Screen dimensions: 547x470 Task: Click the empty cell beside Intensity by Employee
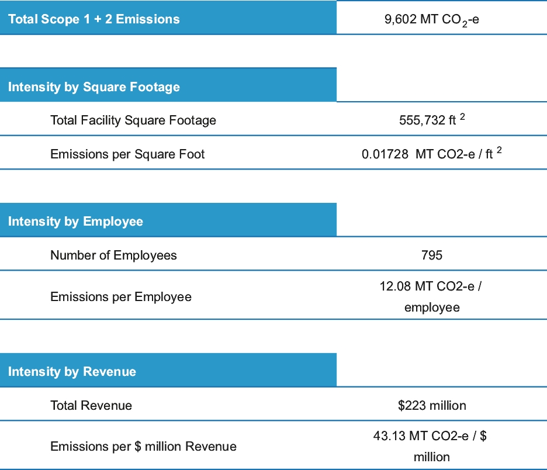(441, 222)
